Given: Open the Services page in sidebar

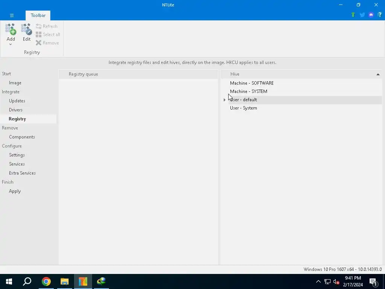Looking at the screenshot, I should click(17, 164).
